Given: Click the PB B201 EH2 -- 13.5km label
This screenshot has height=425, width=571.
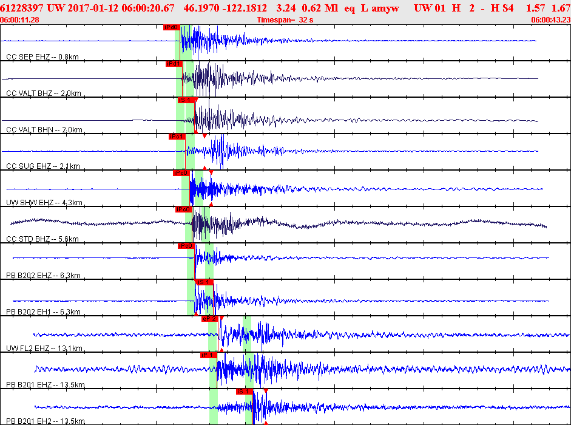Looking at the screenshot, I should [46, 421].
